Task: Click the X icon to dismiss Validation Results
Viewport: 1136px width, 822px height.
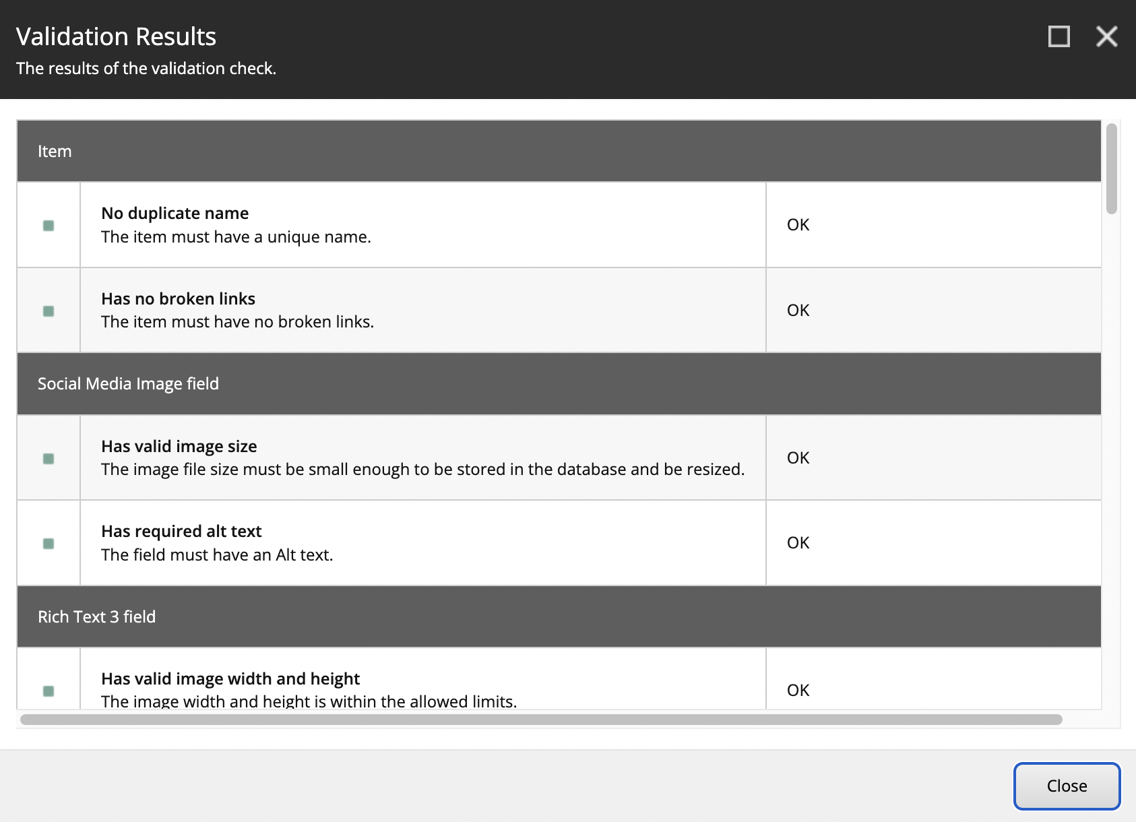Action: click(x=1106, y=37)
